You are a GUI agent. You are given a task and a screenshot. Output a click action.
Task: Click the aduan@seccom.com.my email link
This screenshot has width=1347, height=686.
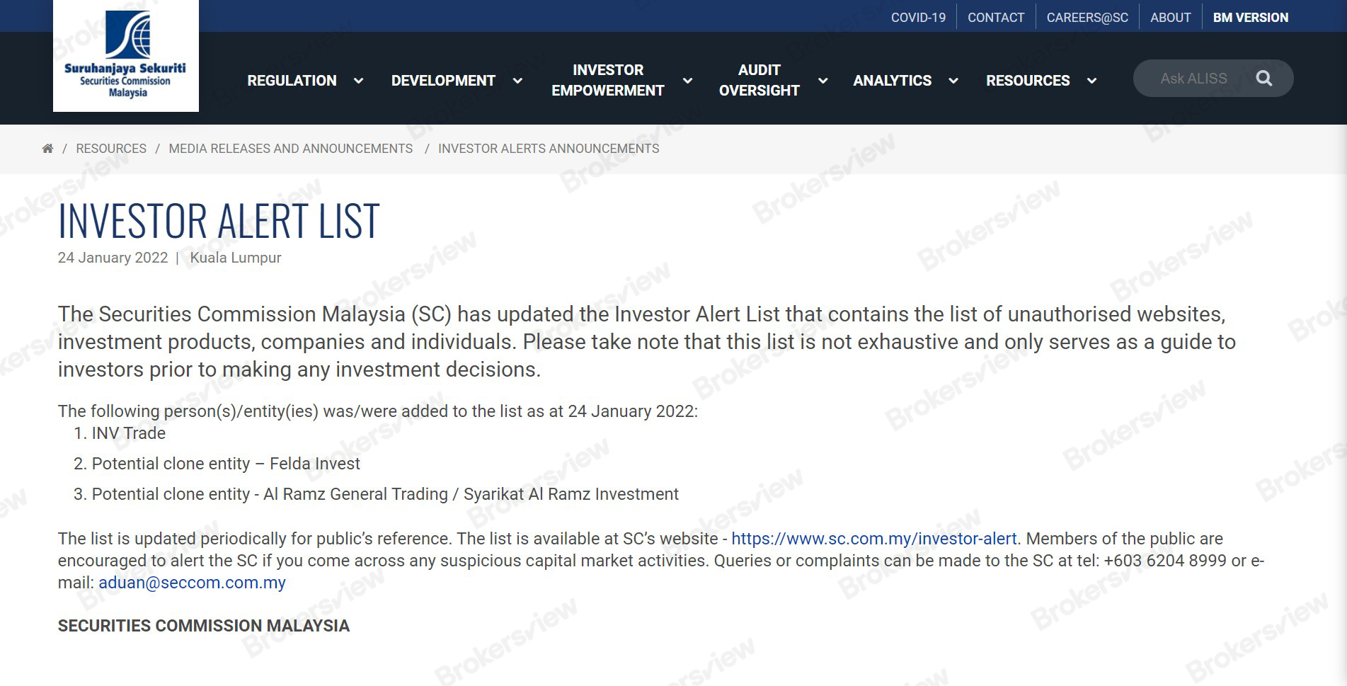tap(192, 583)
